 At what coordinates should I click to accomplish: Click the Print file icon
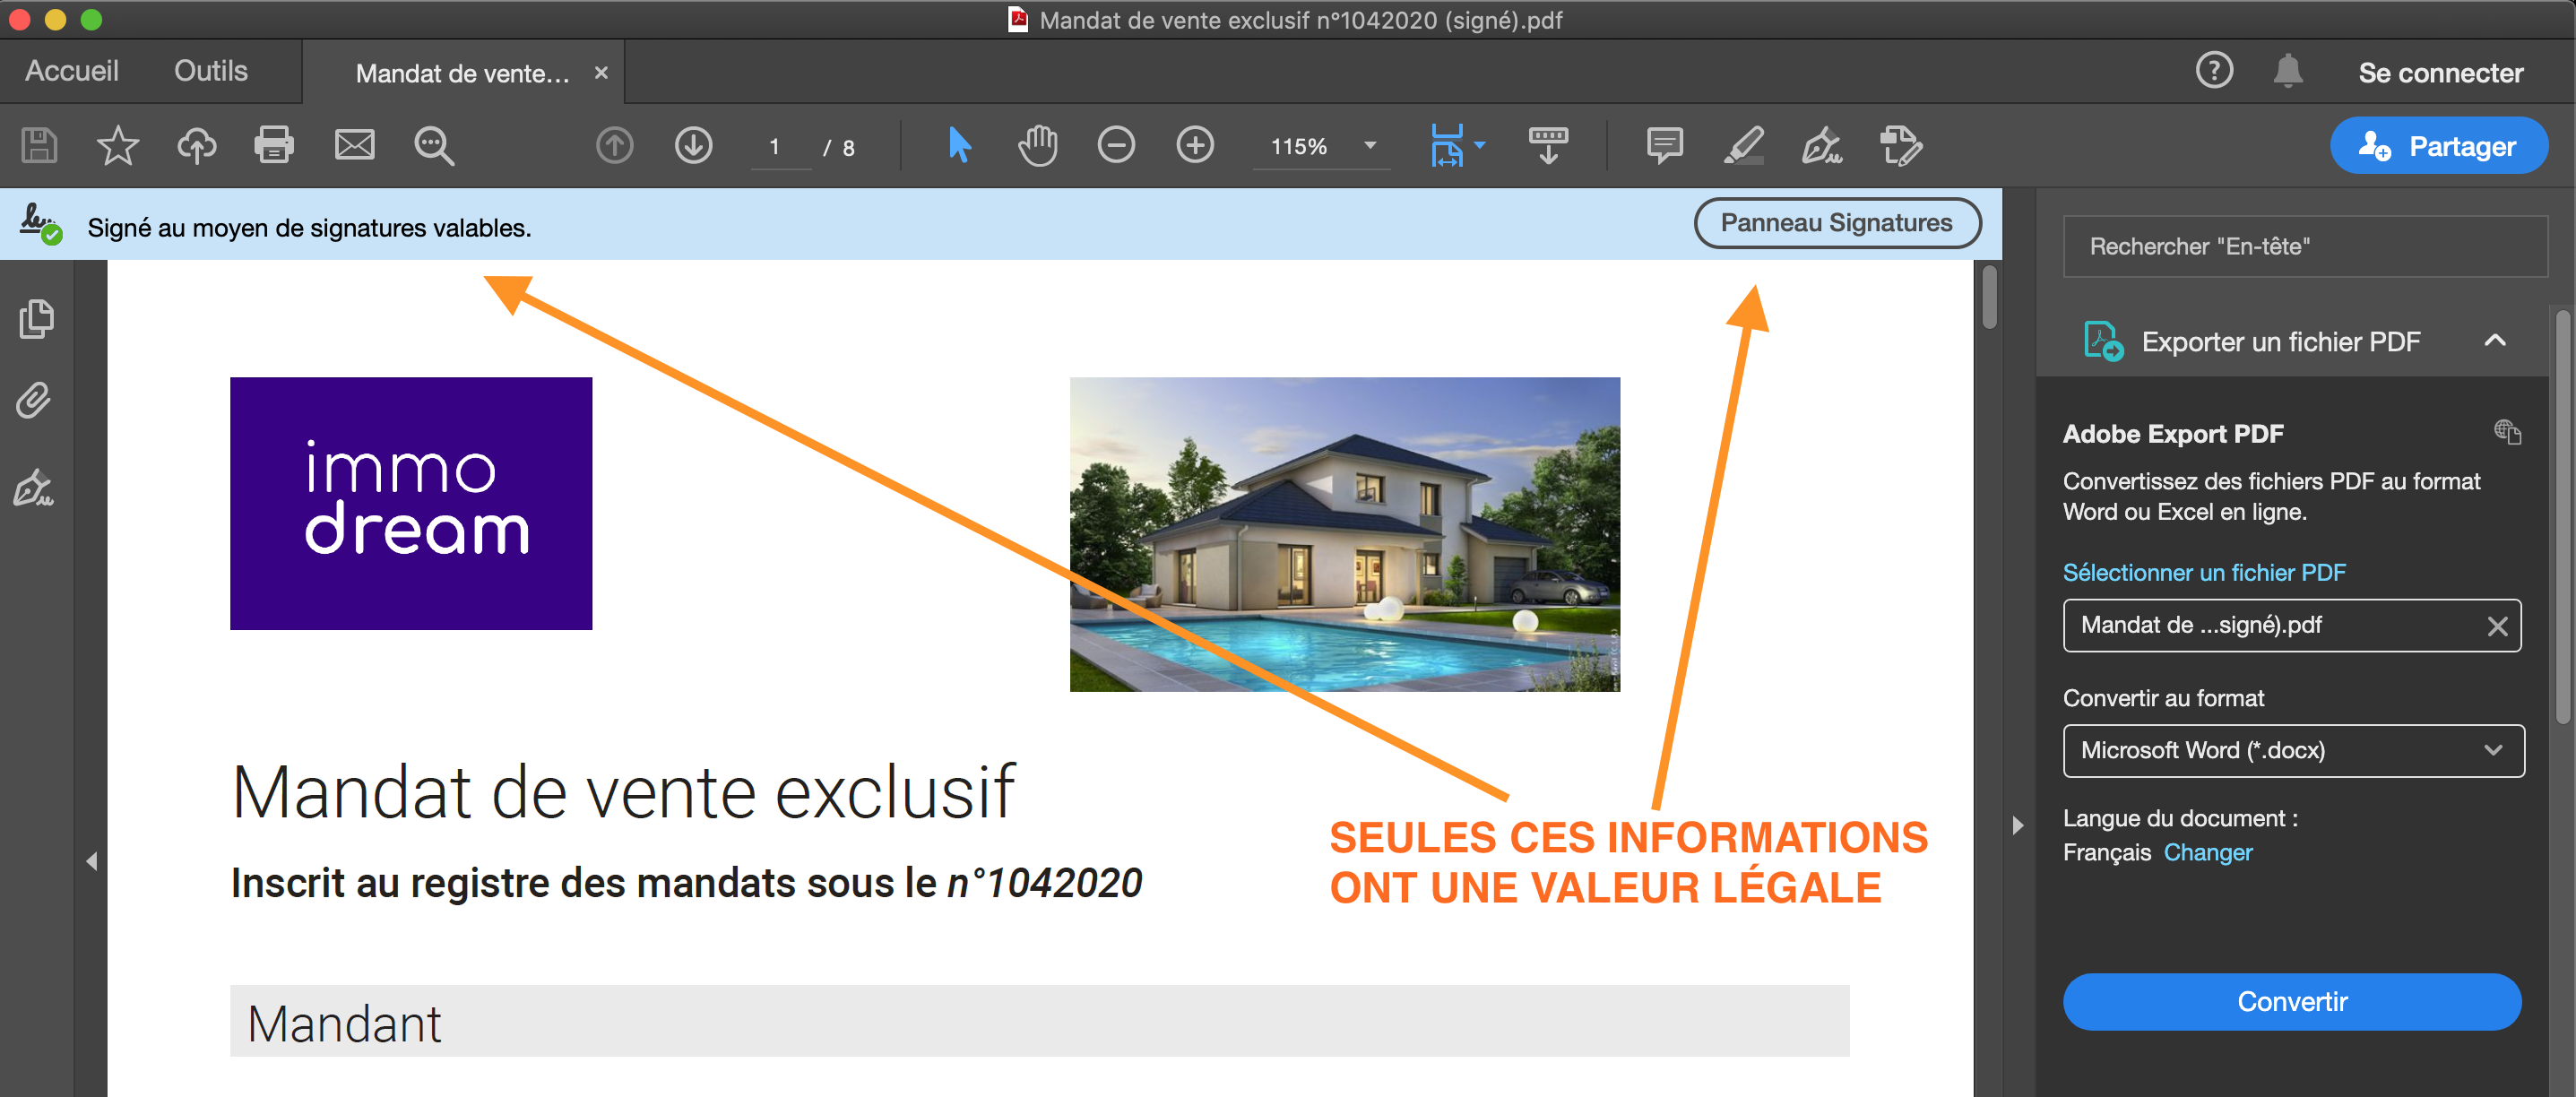pyautogui.click(x=274, y=146)
